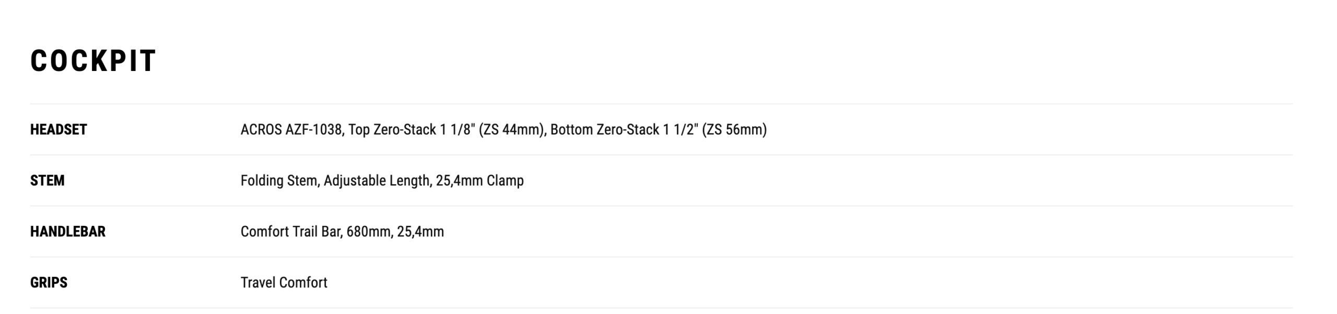Click the word "Clamp"
Viewport: 1337px width, 314px height.
[505, 180]
